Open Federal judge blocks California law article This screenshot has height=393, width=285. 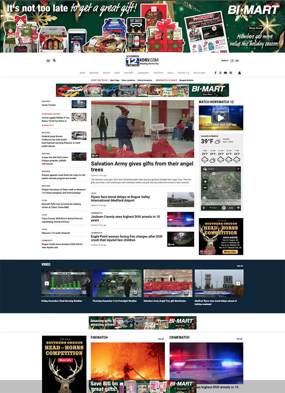click(x=61, y=141)
